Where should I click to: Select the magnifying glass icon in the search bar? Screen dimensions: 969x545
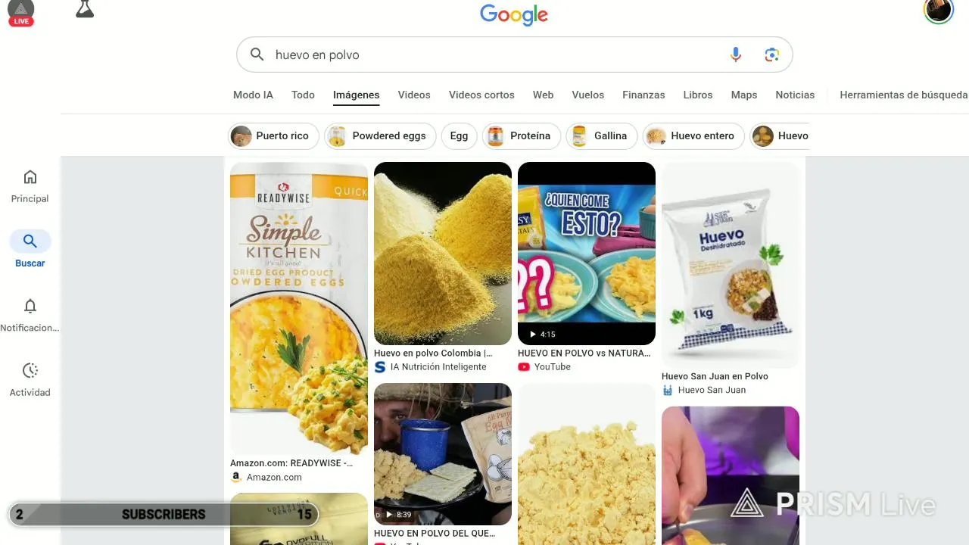pyautogui.click(x=257, y=54)
